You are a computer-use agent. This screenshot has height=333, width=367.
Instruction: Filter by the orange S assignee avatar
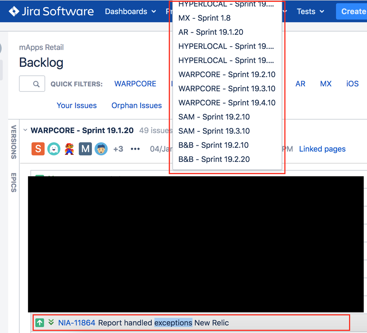[38, 149]
